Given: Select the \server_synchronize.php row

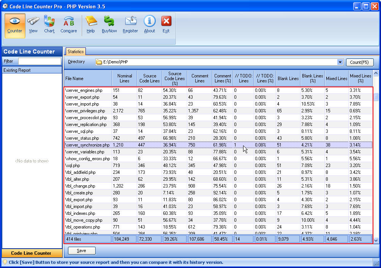Looking at the screenshot, I should pos(218,145).
